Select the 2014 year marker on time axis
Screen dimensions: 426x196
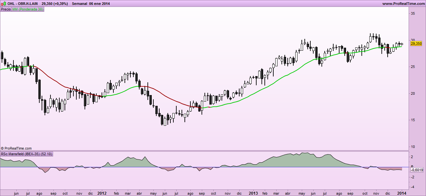tap(402, 193)
